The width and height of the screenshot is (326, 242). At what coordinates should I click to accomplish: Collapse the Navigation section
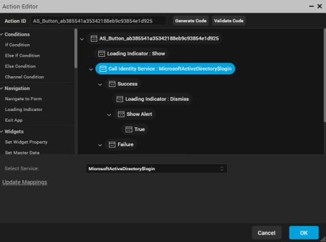[x=2, y=88]
